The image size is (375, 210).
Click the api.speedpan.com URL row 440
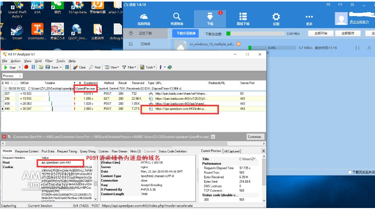point(181,109)
